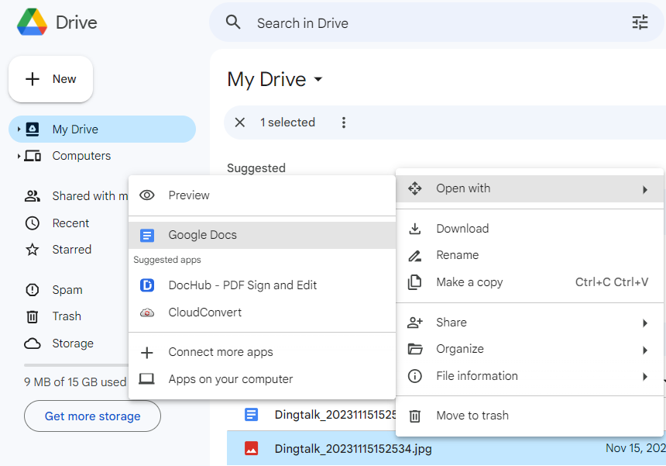
Task: Click Get more storage button
Action: (93, 416)
